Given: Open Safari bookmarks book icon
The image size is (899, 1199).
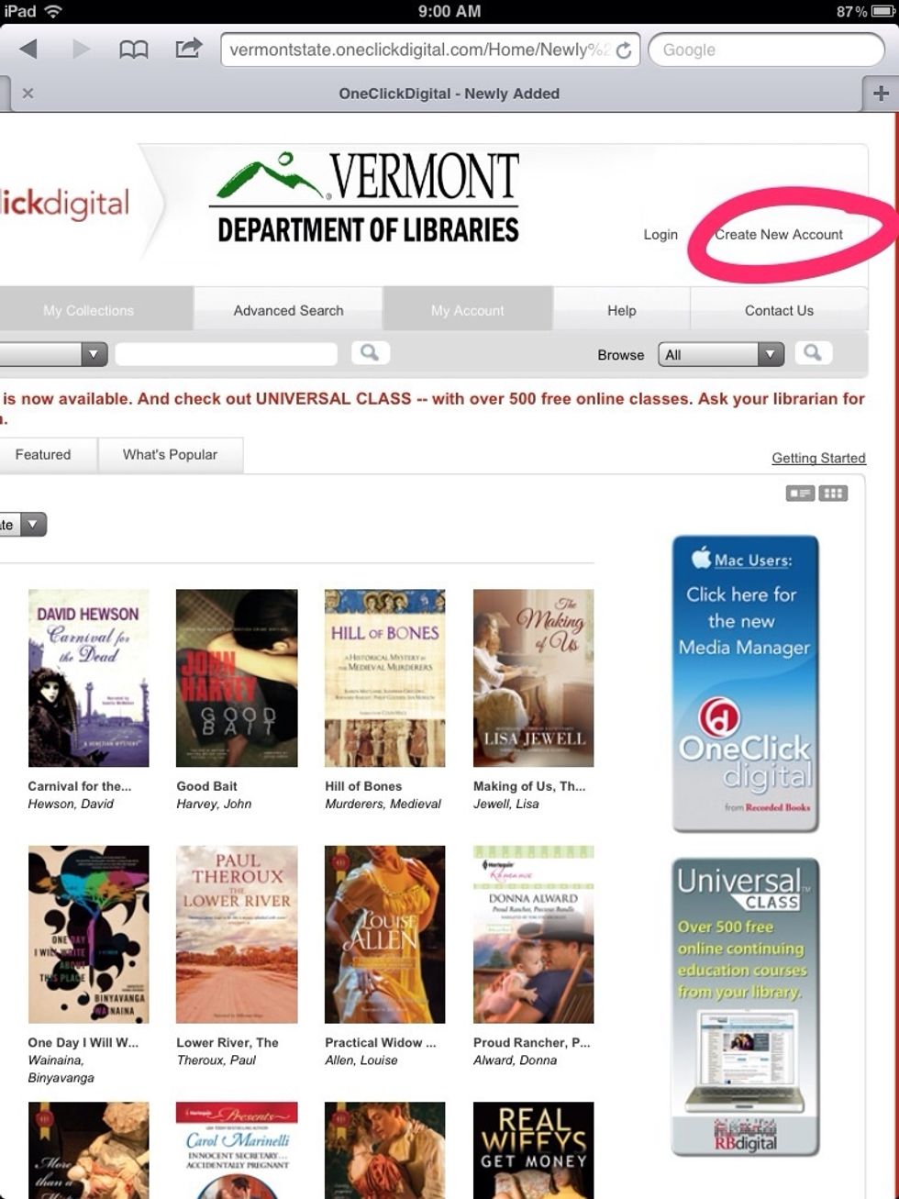Looking at the screenshot, I should pos(134,50).
